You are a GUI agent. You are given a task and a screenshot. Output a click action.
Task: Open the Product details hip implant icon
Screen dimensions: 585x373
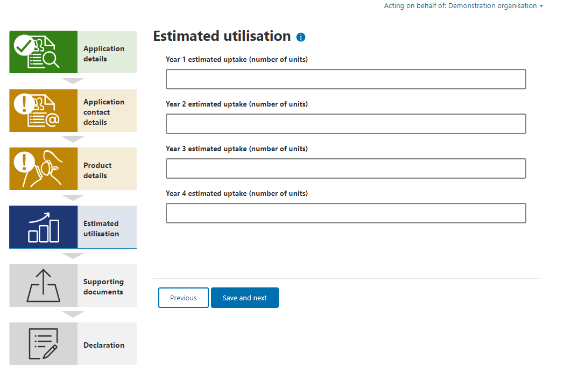(x=43, y=168)
